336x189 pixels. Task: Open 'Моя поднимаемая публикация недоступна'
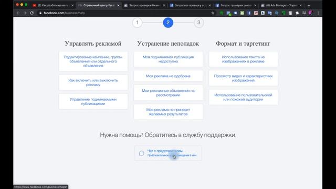tap(168, 59)
